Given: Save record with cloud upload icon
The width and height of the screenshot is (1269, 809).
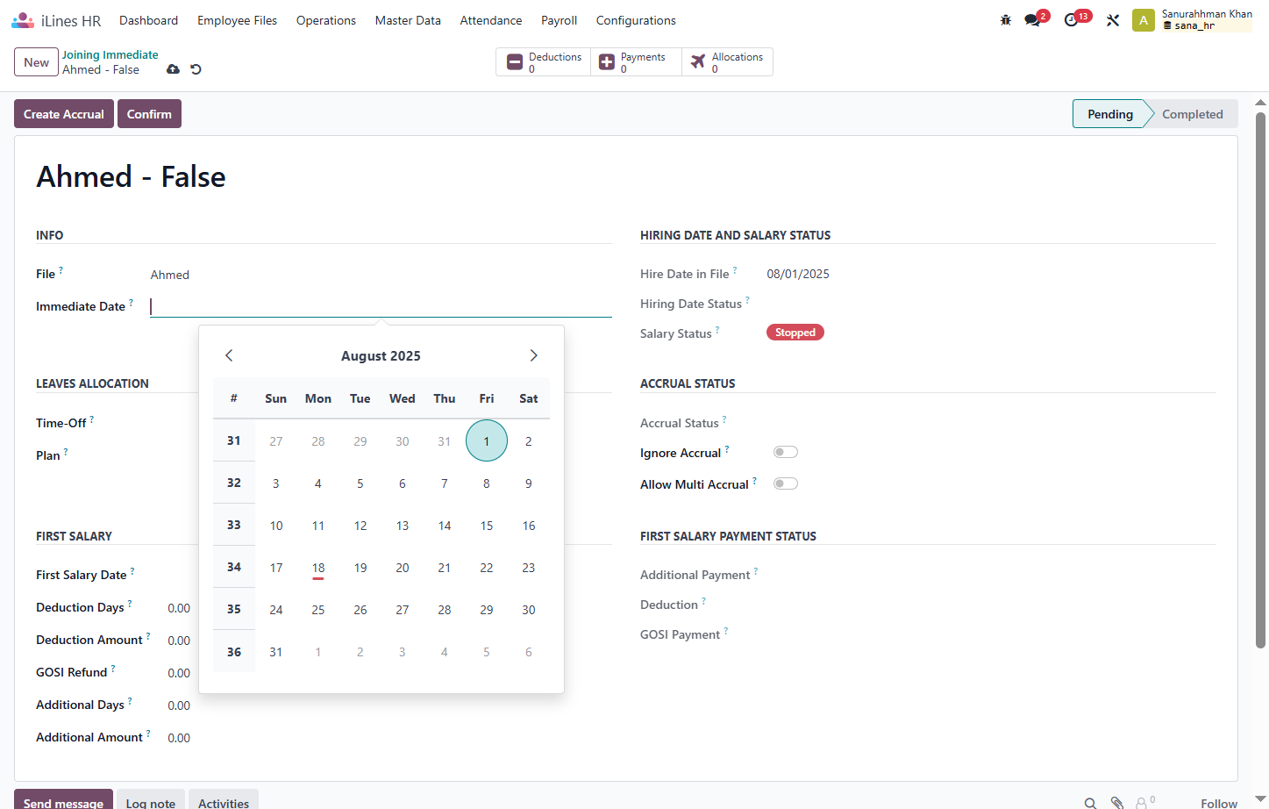Looking at the screenshot, I should coord(174,69).
